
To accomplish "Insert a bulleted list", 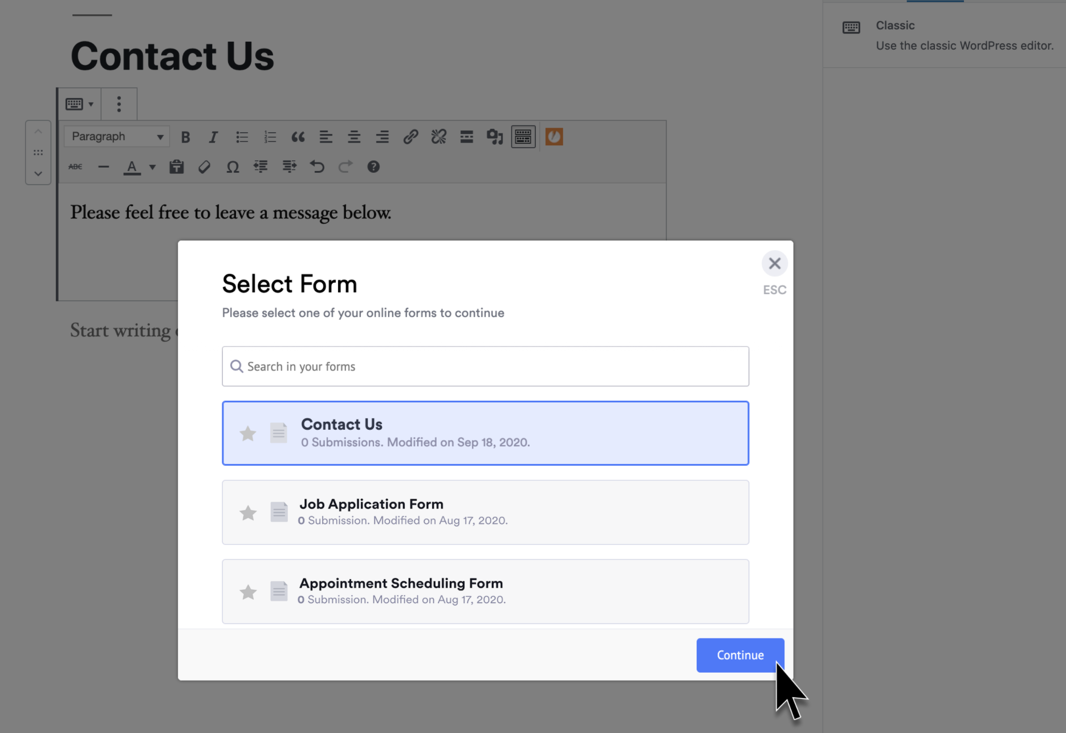I will (x=242, y=137).
